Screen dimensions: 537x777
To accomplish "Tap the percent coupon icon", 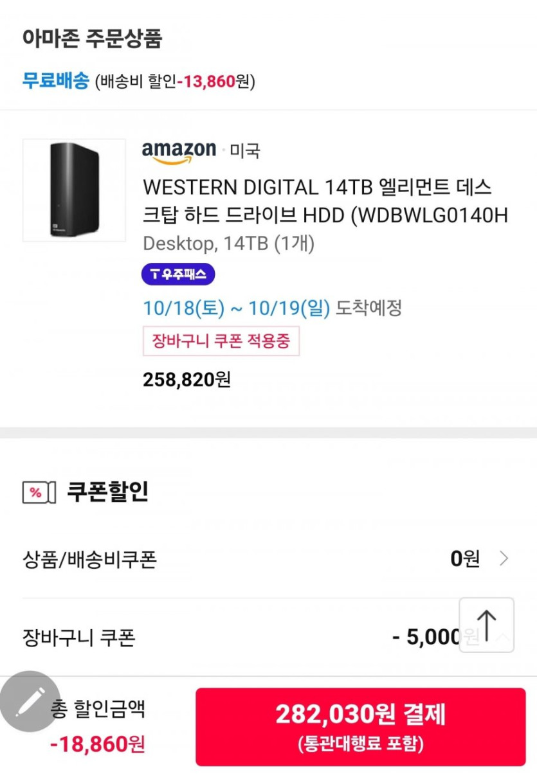I will coord(35,492).
